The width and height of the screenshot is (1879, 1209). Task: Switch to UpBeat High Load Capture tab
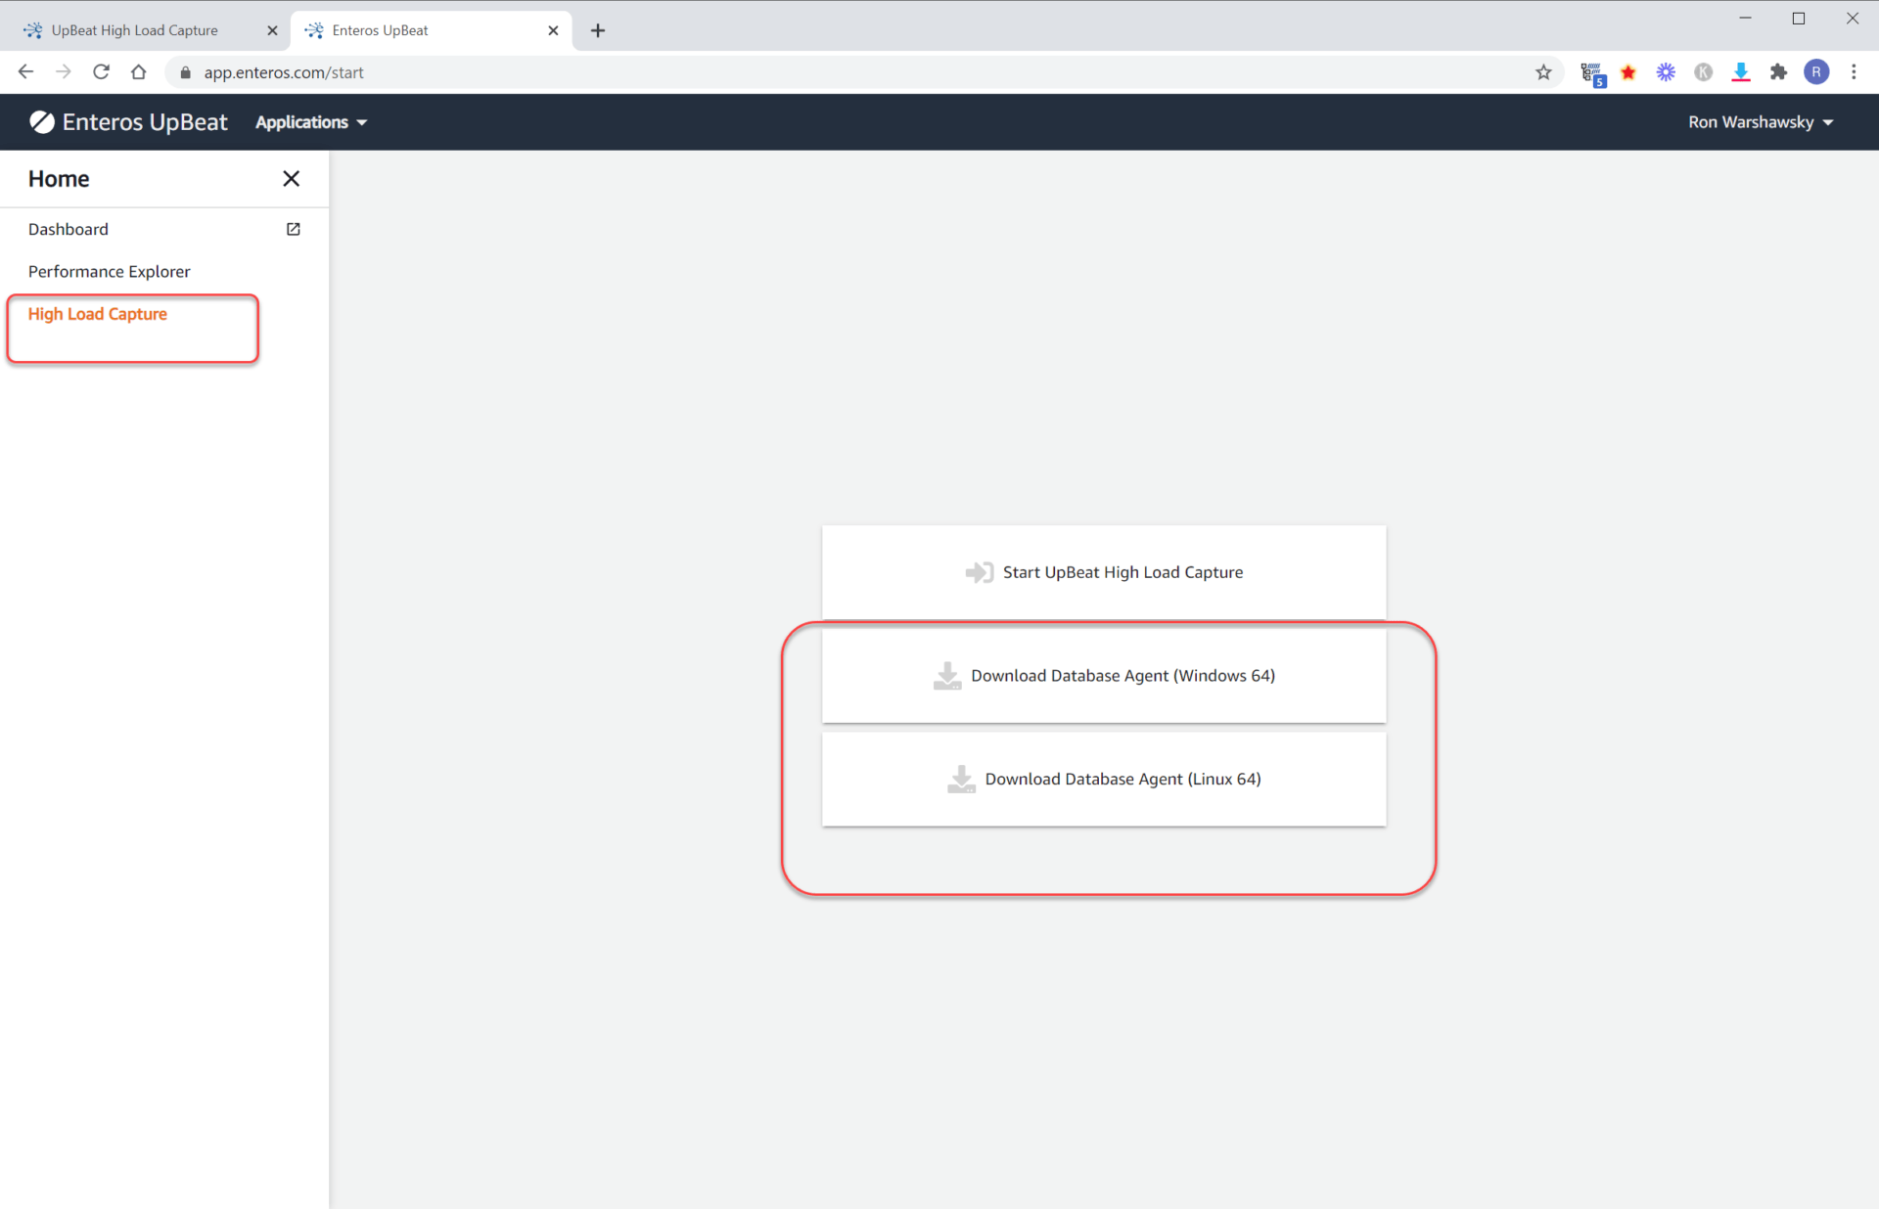[135, 30]
